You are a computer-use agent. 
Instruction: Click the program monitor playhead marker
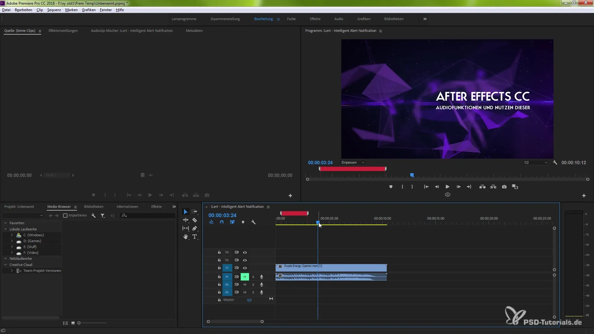tap(412, 175)
